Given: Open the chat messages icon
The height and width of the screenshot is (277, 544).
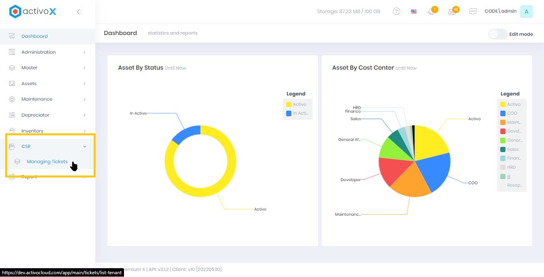Looking at the screenshot, I should click(473, 12).
